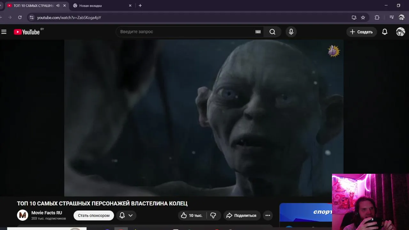Image resolution: width=409 pixels, height=230 pixels.
Task: Click the Создать button
Action: click(361, 32)
